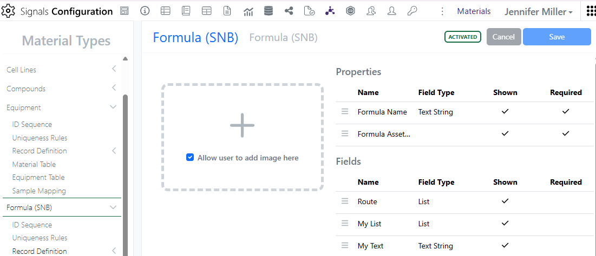Click the share nodes icon
The width and height of the screenshot is (596, 256).
point(289,11)
